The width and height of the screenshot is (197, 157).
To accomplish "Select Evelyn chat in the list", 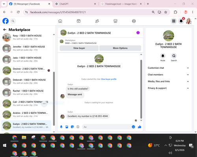I will pyautogui.click(x=26, y=126).
